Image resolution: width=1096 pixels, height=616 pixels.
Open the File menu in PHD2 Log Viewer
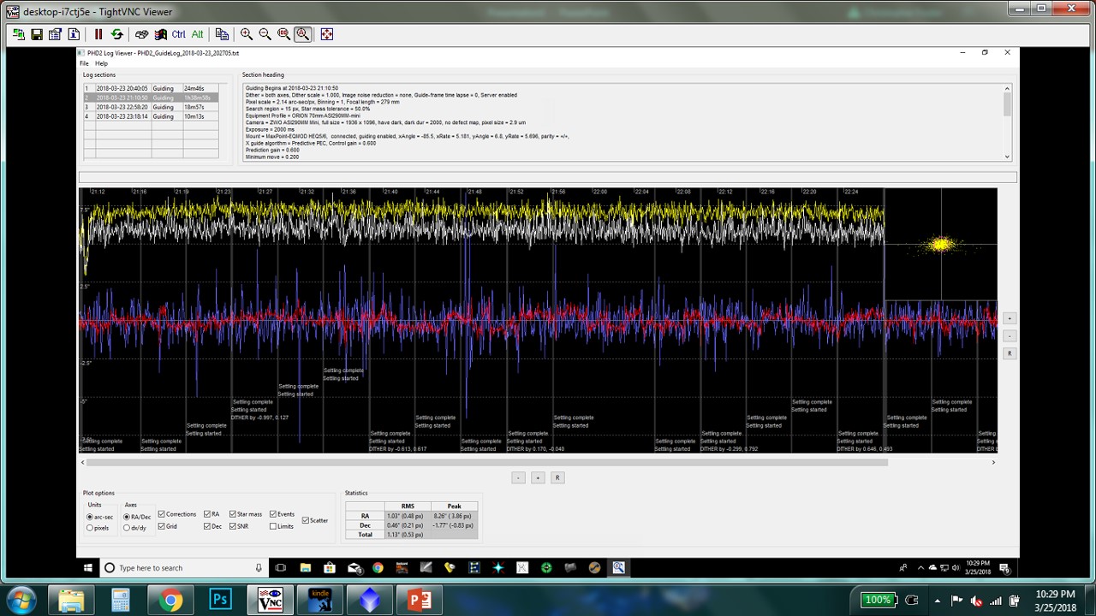84,63
